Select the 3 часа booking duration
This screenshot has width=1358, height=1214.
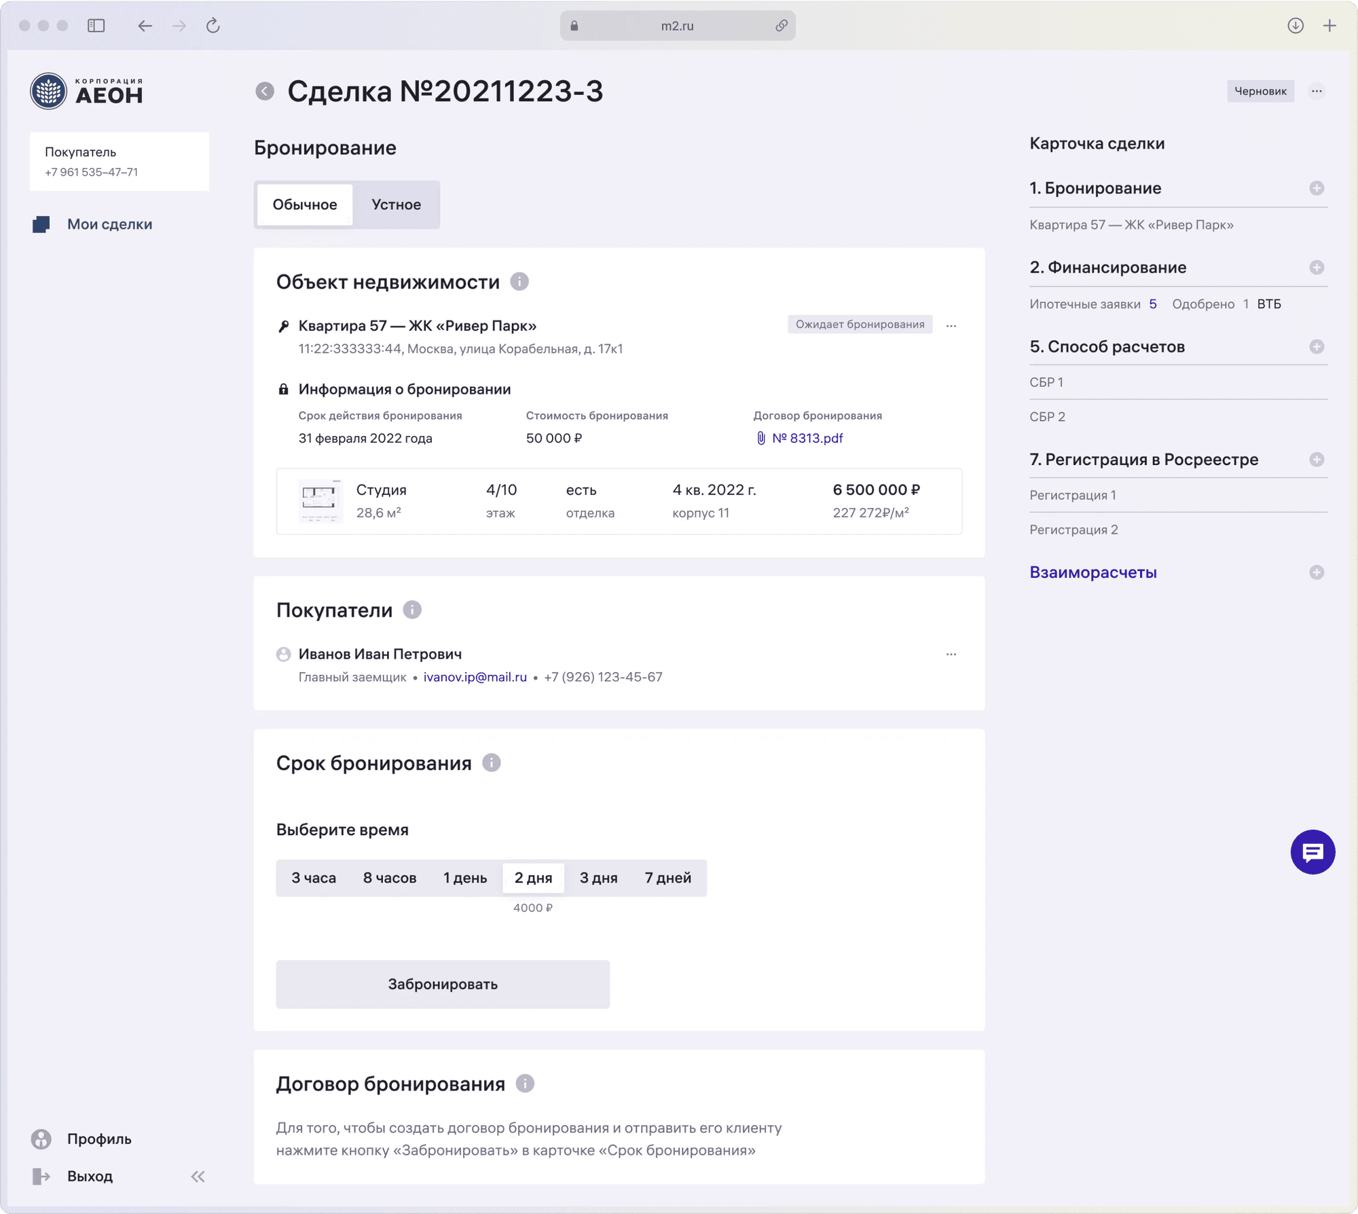point(314,878)
